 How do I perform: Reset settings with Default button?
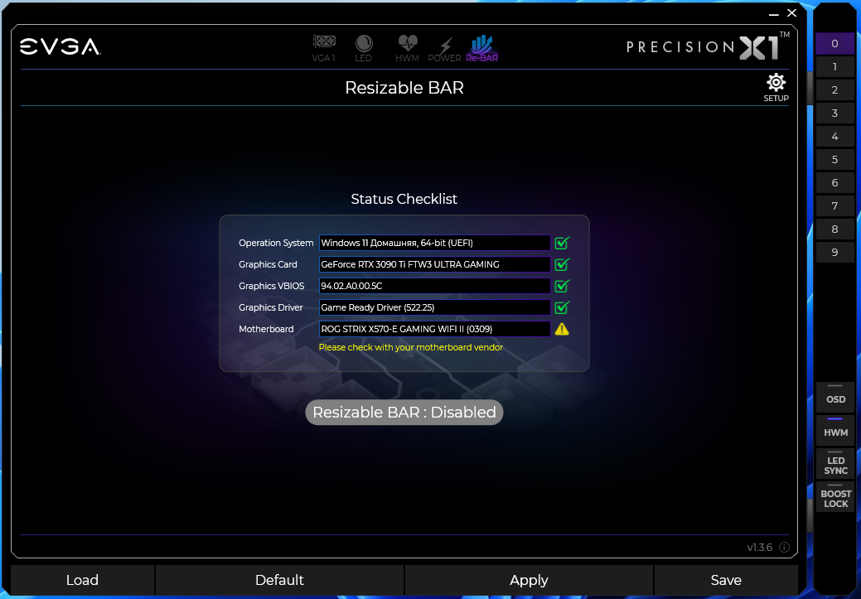(x=279, y=580)
